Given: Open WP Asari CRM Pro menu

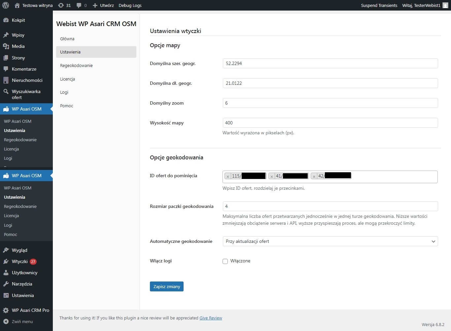Looking at the screenshot, I should click(x=30, y=310).
